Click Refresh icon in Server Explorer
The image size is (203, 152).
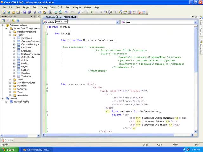[x=3, y=21]
